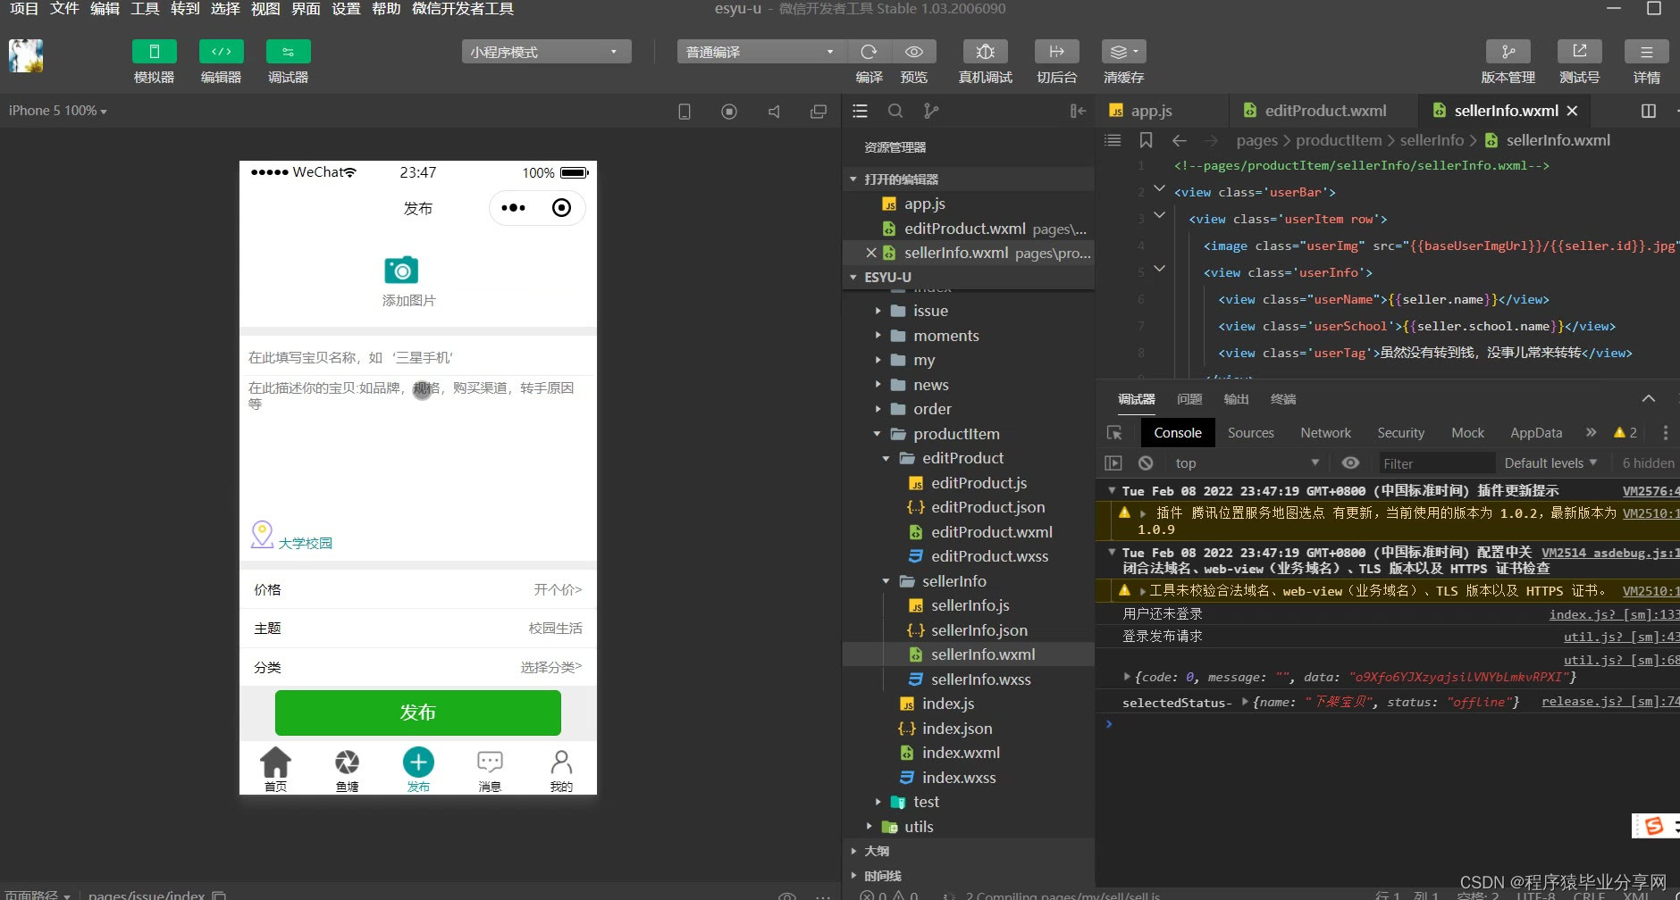Switch to the Network devtools tab
This screenshot has width=1680, height=900.
click(1325, 433)
